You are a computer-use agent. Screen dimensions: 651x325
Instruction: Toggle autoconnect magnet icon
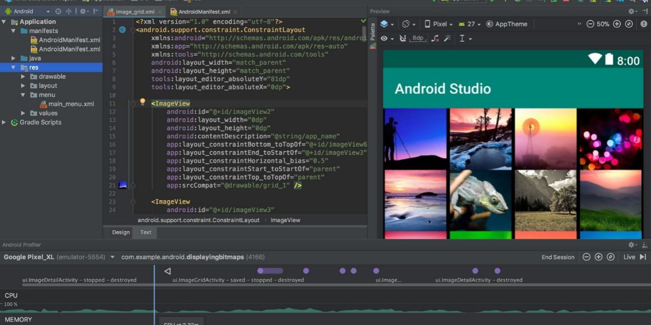pyautogui.click(x=402, y=38)
